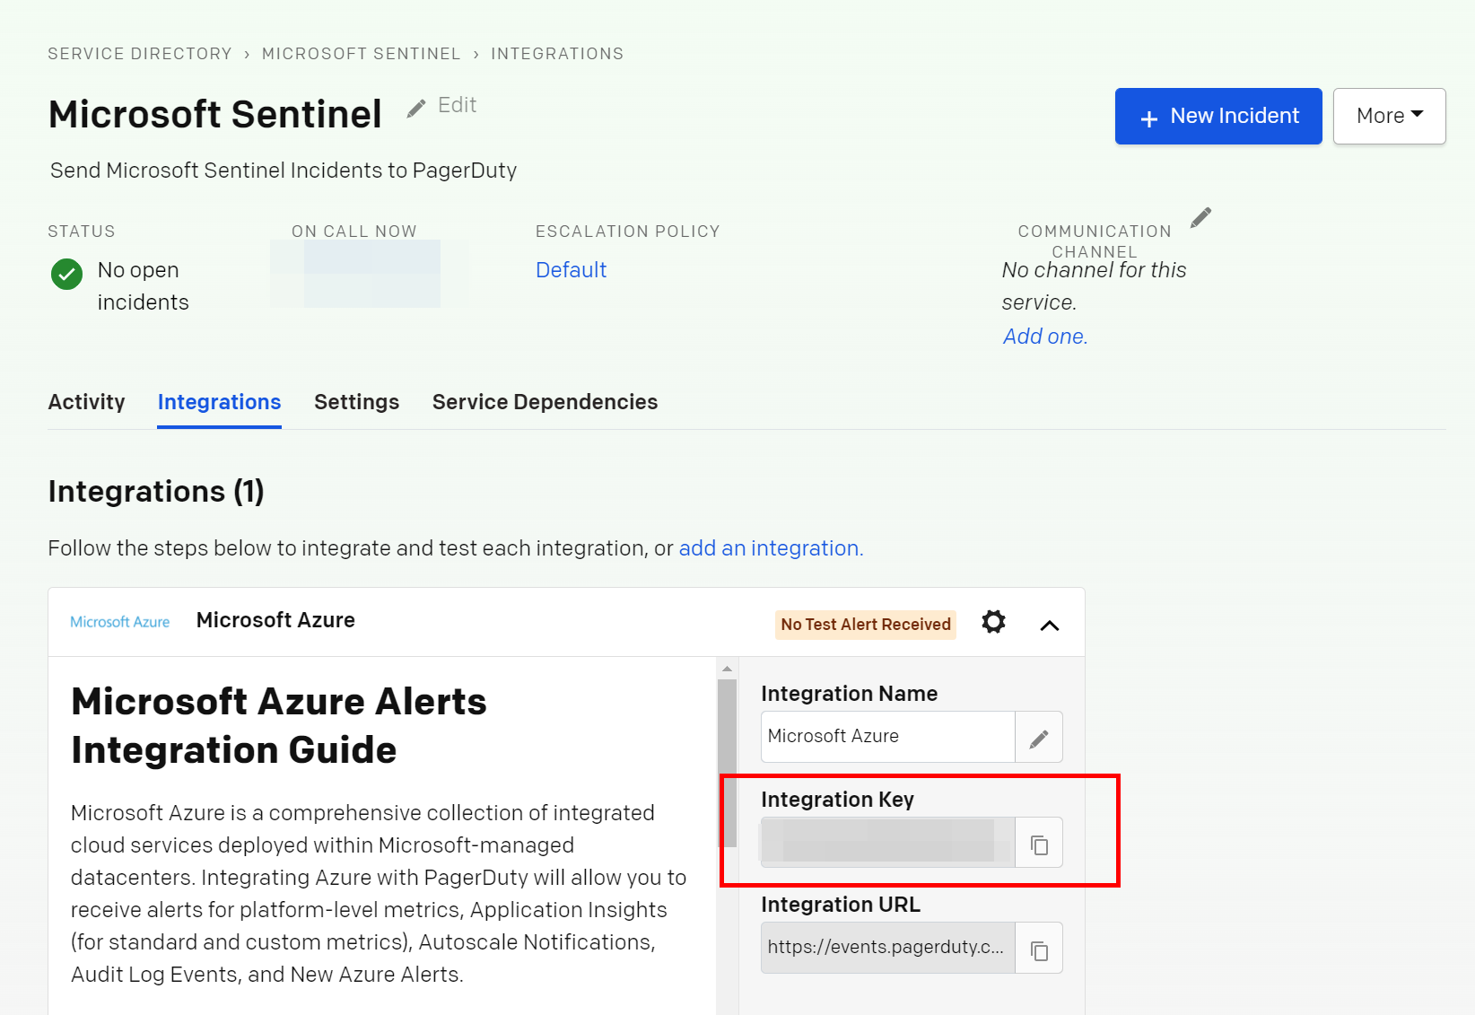Viewport: 1475px width, 1015px height.
Task: Click the Microsoft Azure integration title
Action: tap(275, 620)
